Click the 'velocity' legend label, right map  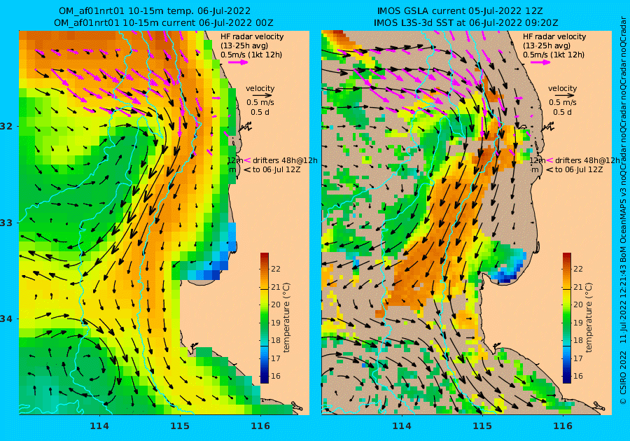[562, 88]
